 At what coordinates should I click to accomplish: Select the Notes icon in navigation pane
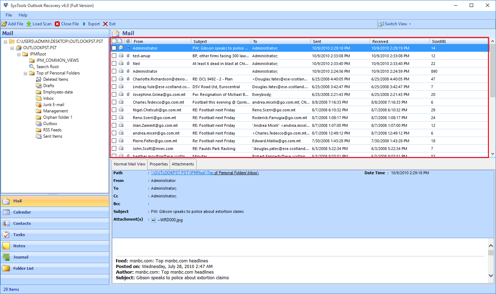[x=6, y=246]
